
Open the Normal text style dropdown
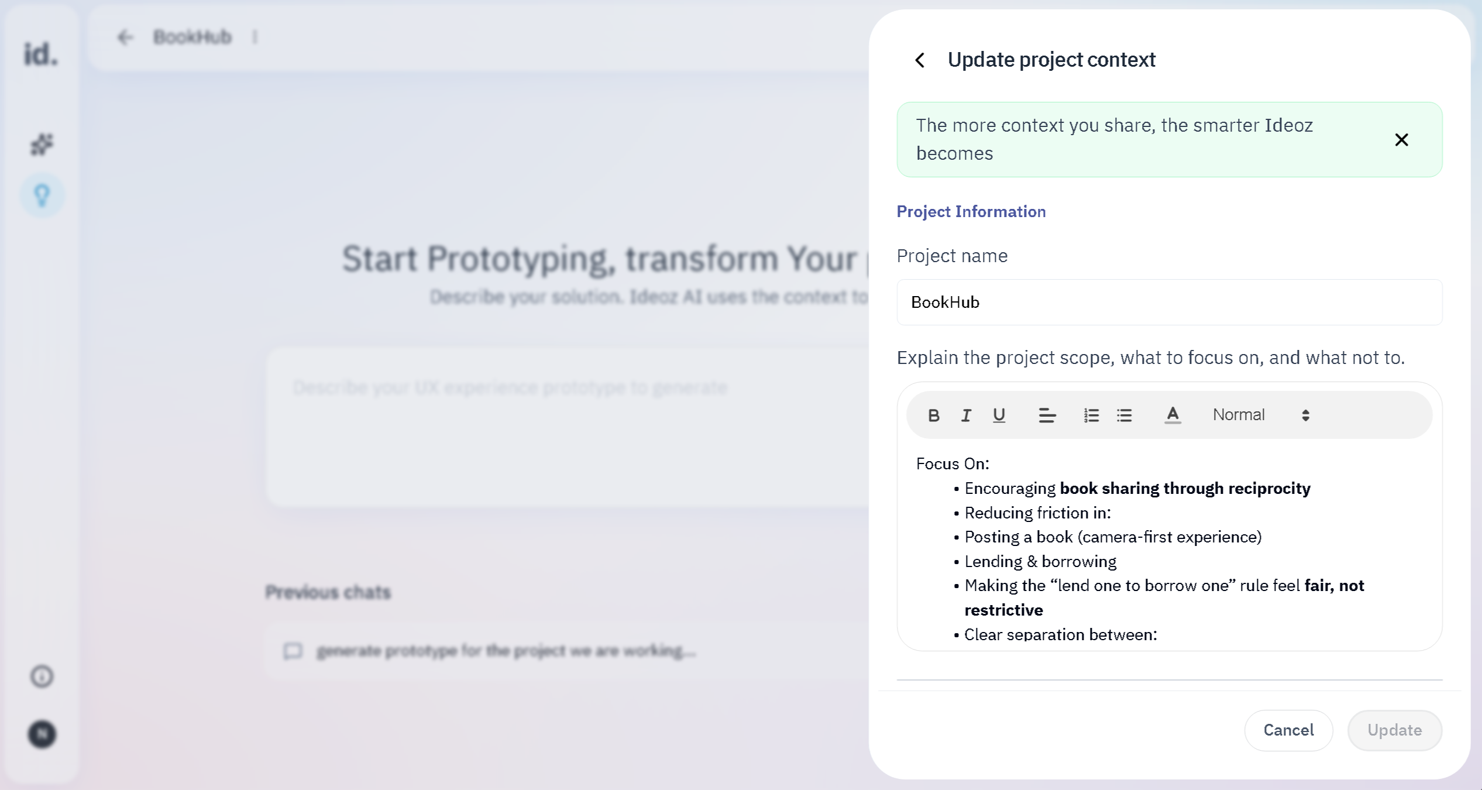[1260, 415]
